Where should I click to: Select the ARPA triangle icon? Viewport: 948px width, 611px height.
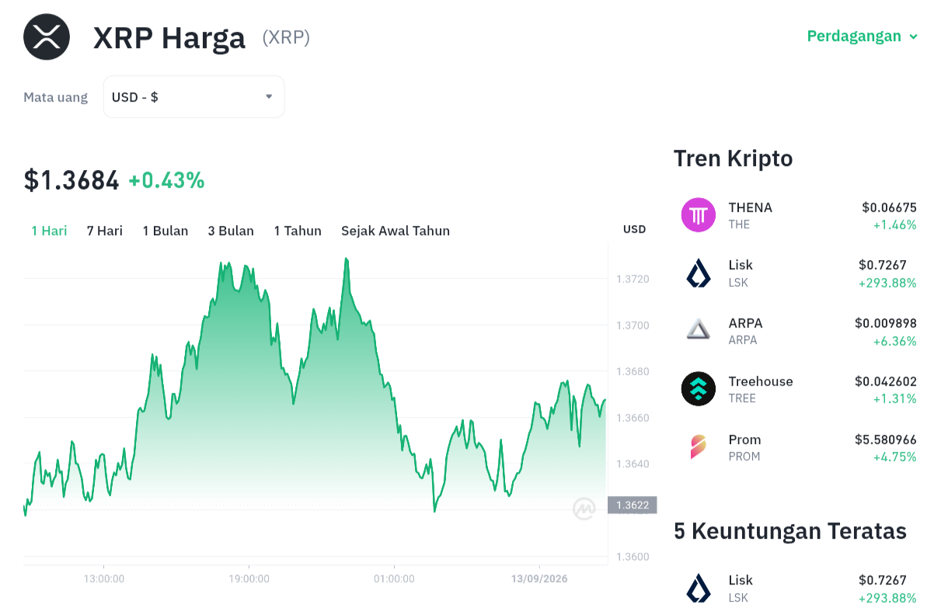[699, 331]
